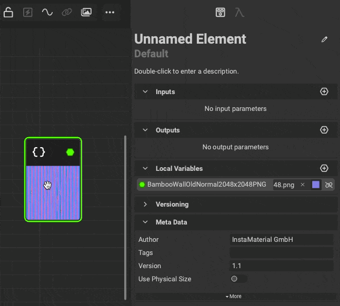Collapse the Meta Data section
The height and width of the screenshot is (306, 340).
(145, 222)
